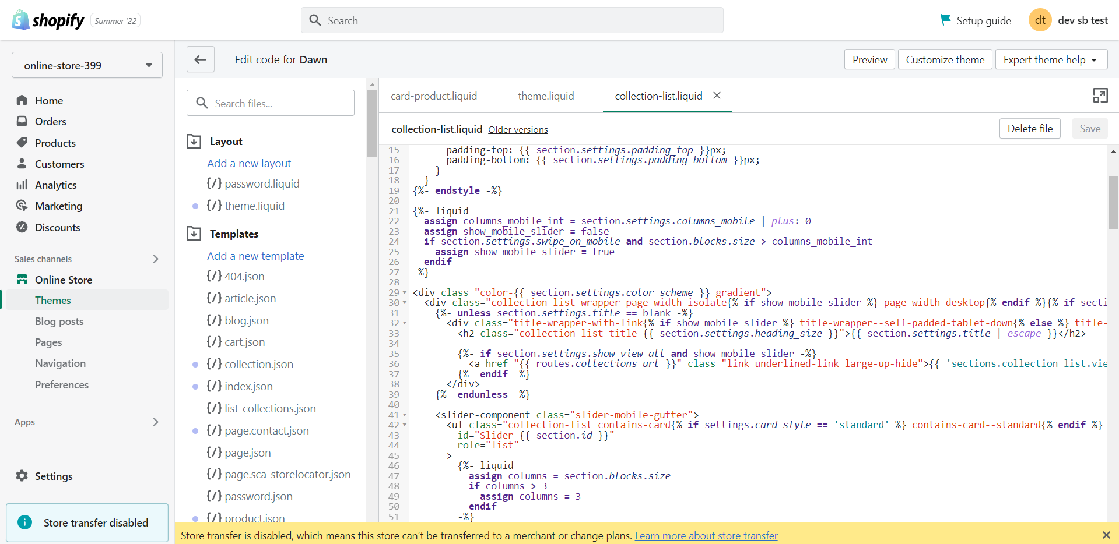This screenshot has width=1119, height=544.
Task: Switch to card-product.liquid tab
Action: coord(434,96)
